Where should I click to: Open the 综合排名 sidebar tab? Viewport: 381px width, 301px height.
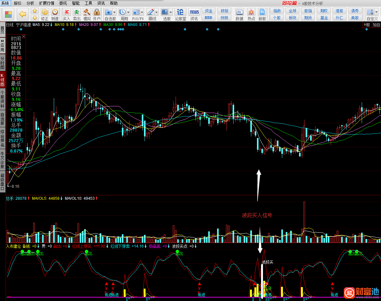(x=3, y=139)
